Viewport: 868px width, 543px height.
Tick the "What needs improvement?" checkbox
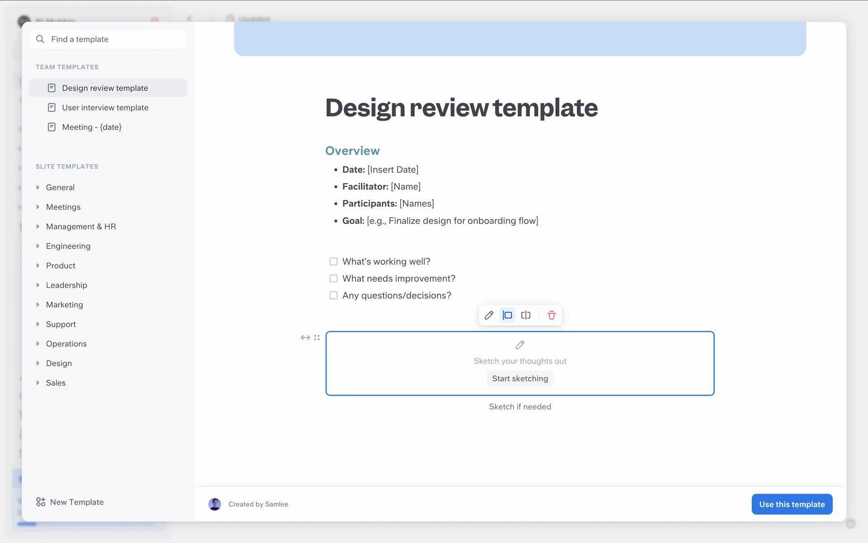coord(334,278)
